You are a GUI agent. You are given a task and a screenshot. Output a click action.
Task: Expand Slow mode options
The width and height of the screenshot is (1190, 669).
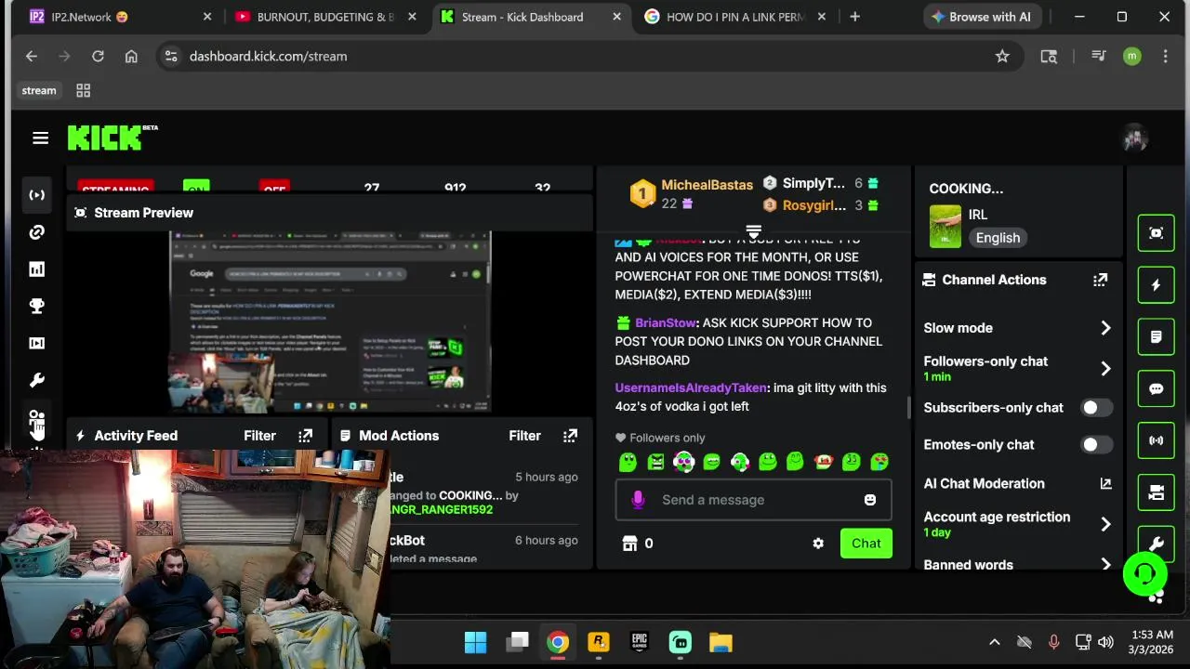tap(1105, 328)
